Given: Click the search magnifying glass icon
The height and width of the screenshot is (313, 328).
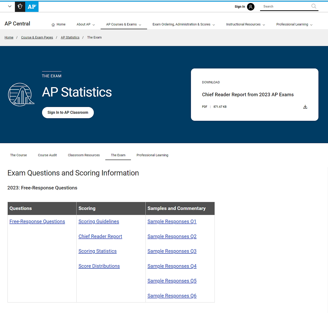Looking at the screenshot, I should click(314, 6).
